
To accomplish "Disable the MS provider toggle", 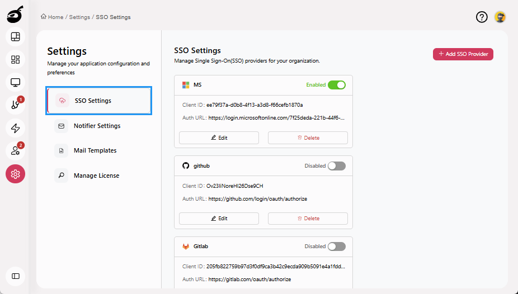I will [x=337, y=85].
